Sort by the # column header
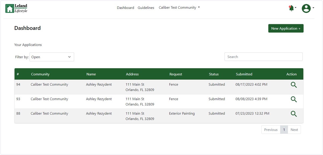This screenshot has width=323, height=155. click(18, 74)
